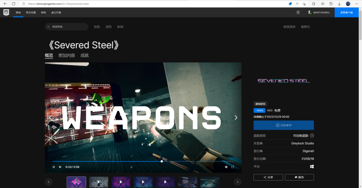Click the 获取客户端 button

click(346, 12)
